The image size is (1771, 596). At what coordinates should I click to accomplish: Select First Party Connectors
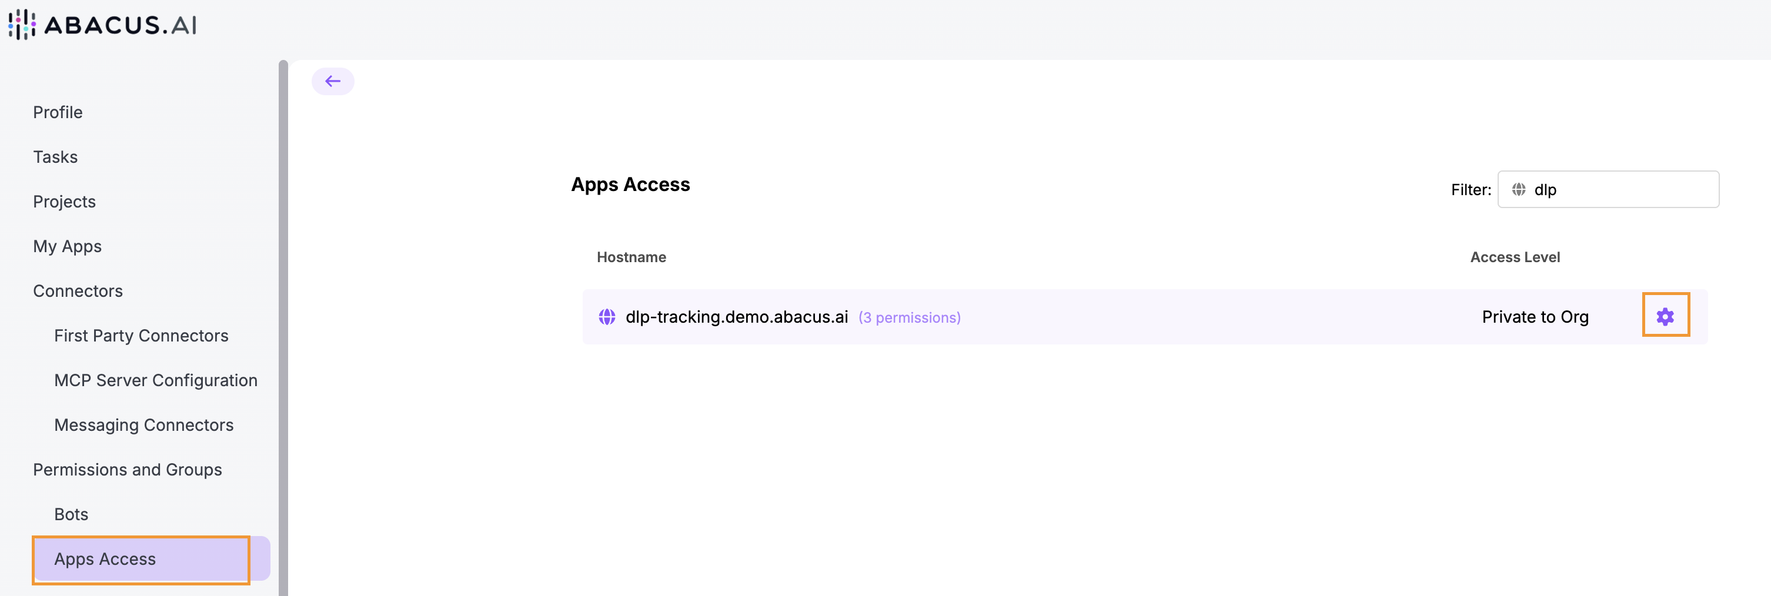tap(142, 336)
